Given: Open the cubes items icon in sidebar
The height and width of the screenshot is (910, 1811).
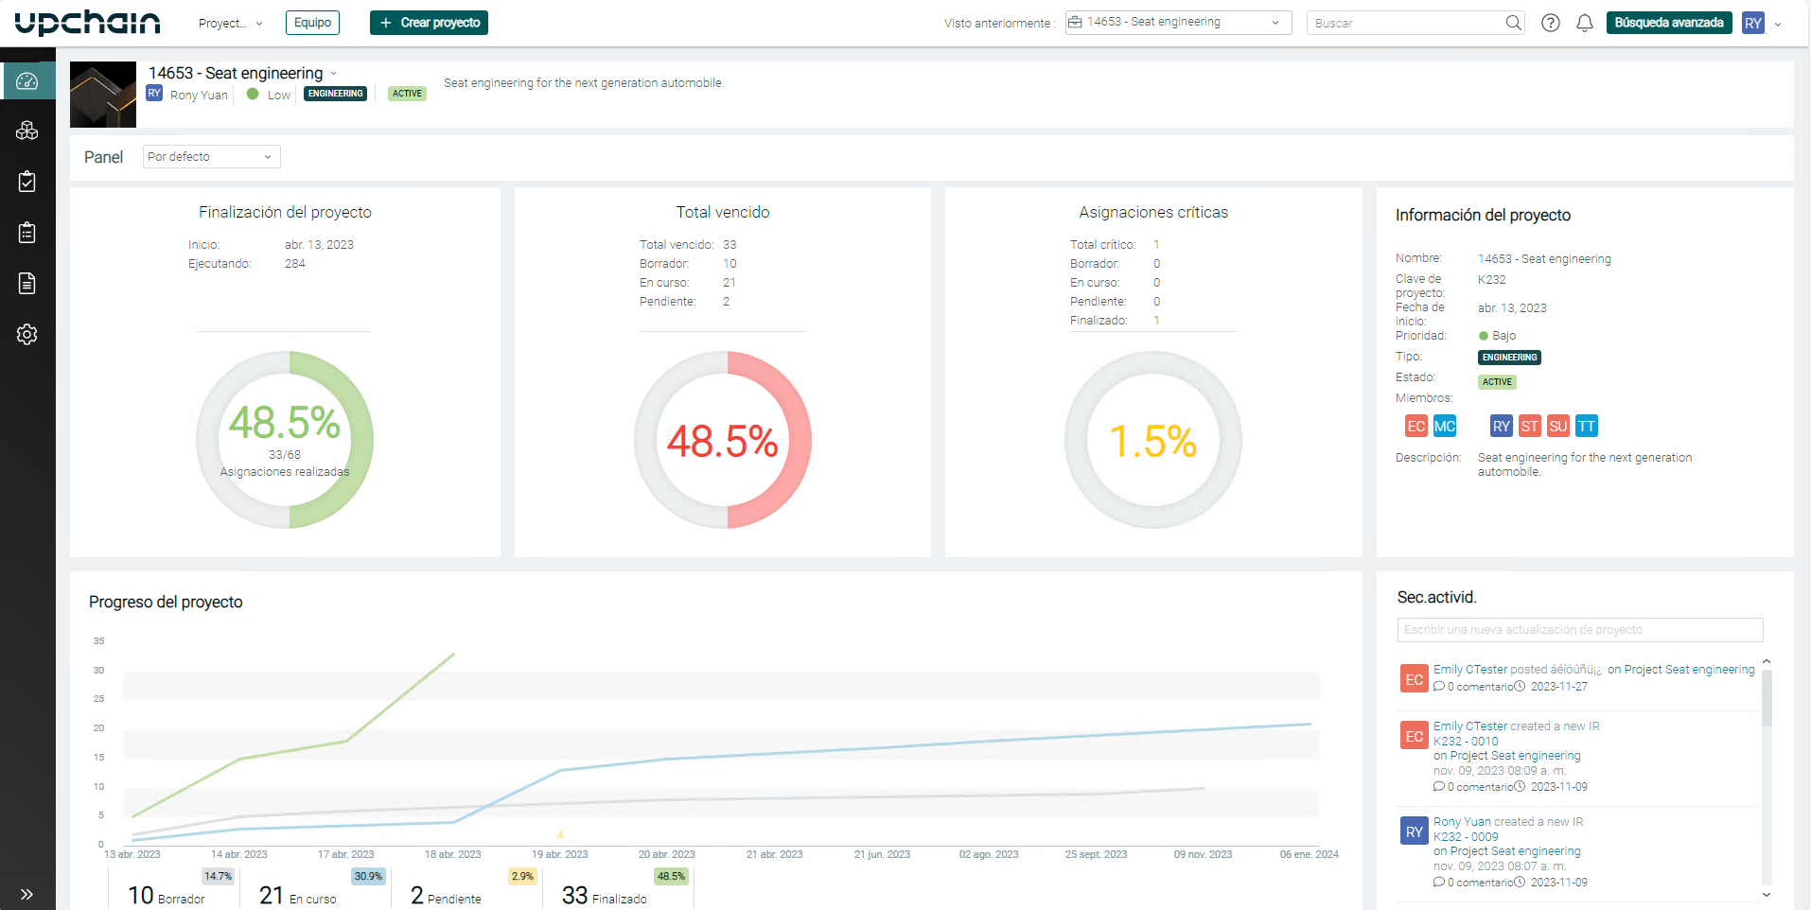Looking at the screenshot, I should click(x=27, y=131).
